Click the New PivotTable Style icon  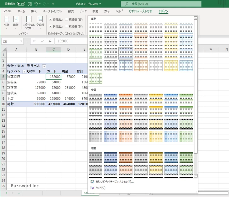coord(92,182)
